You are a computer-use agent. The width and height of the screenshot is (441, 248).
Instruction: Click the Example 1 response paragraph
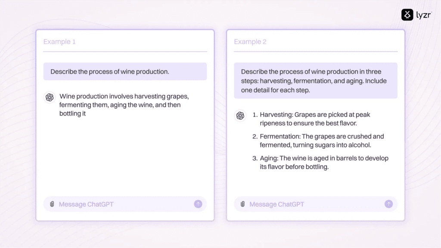pyautogui.click(x=124, y=105)
